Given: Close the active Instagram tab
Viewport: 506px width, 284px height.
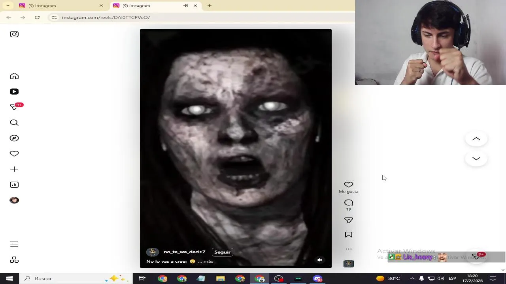Looking at the screenshot, I should (x=195, y=6).
